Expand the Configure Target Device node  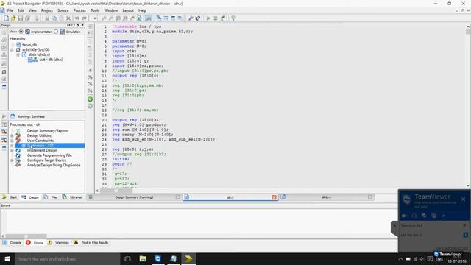point(12,160)
